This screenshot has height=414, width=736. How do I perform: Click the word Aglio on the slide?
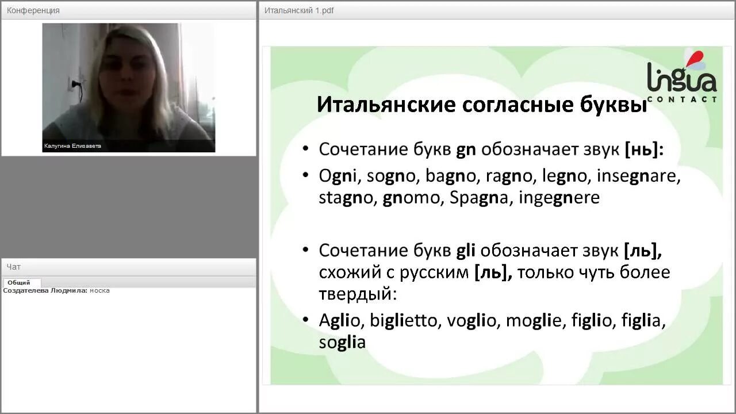[x=339, y=321]
